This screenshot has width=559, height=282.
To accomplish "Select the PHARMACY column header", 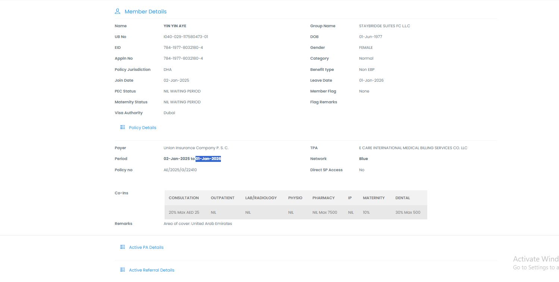I will click(x=324, y=198).
